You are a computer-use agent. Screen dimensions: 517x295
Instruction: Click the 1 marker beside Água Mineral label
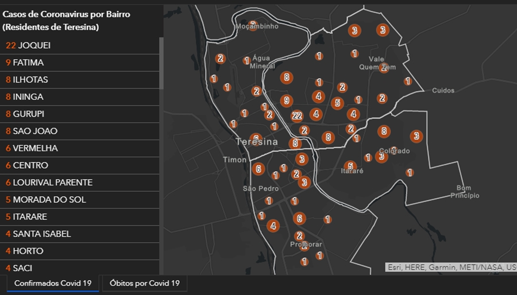coord(246,61)
